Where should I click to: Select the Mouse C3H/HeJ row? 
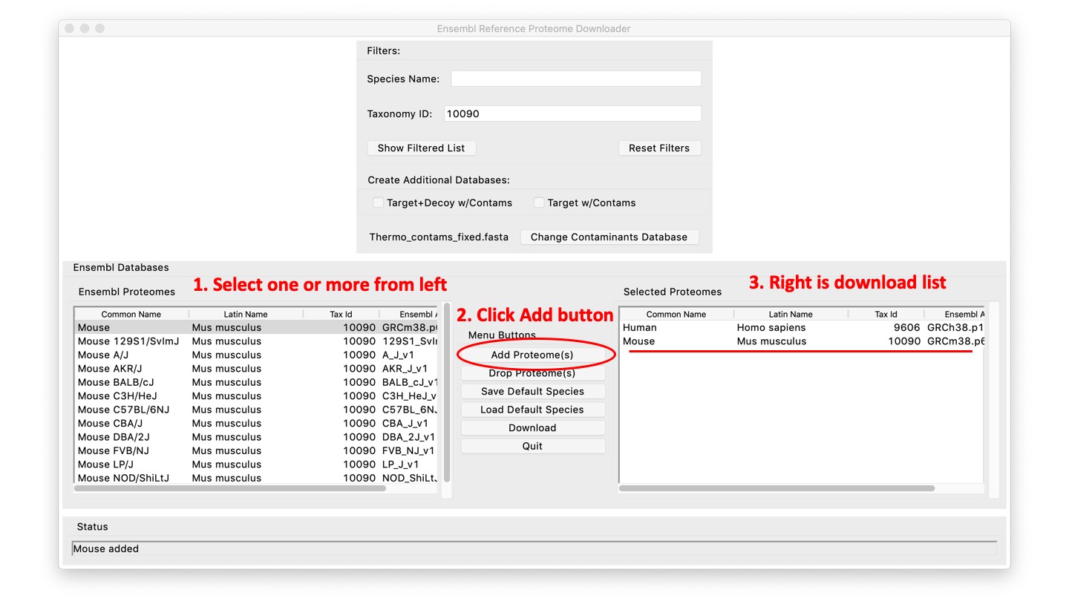coord(257,396)
